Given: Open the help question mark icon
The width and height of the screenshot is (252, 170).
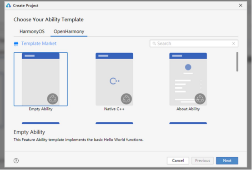Looking at the screenshot, I should pos(16,160).
